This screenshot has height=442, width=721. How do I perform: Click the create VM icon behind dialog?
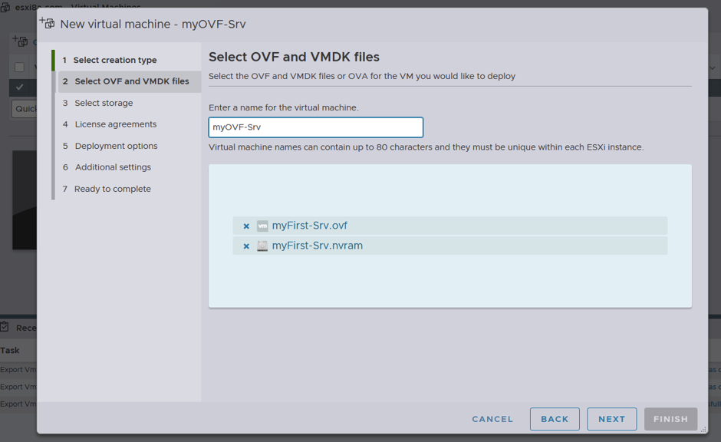tap(20, 41)
